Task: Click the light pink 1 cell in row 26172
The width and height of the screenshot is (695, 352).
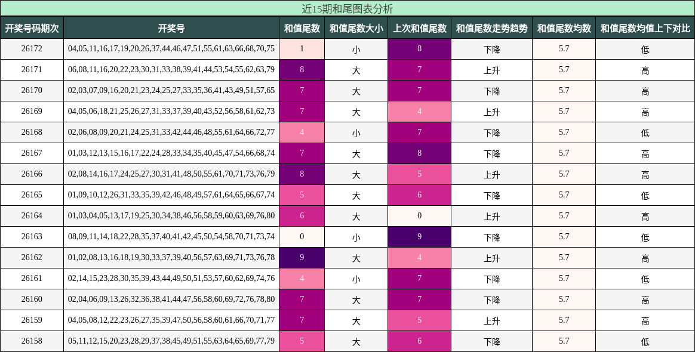Action: pos(302,49)
